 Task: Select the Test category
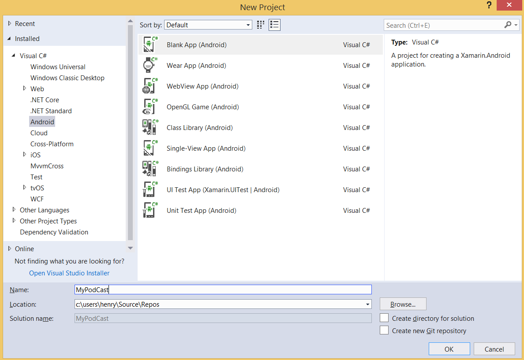pyautogui.click(x=37, y=177)
